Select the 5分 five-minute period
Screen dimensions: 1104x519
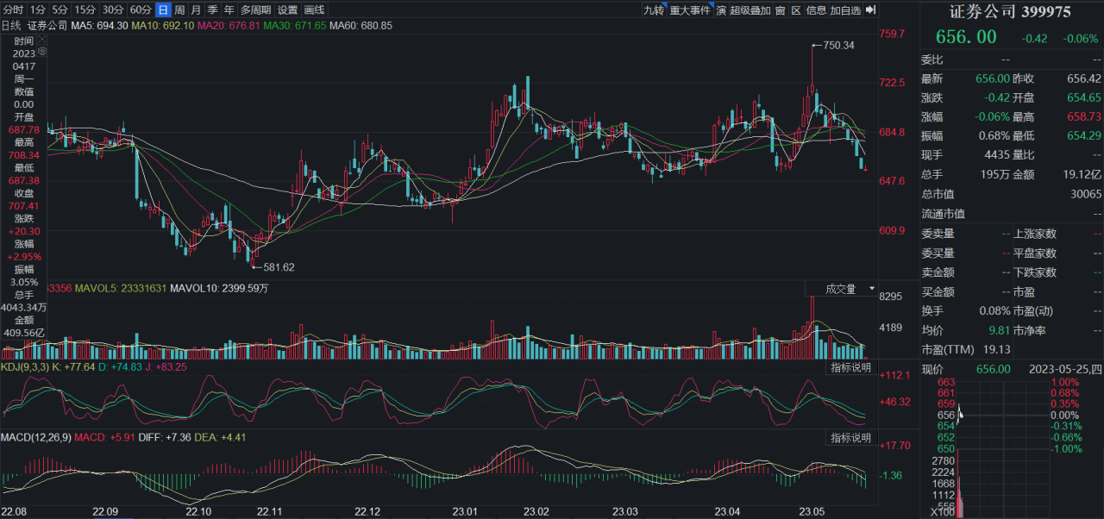click(x=60, y=10)
